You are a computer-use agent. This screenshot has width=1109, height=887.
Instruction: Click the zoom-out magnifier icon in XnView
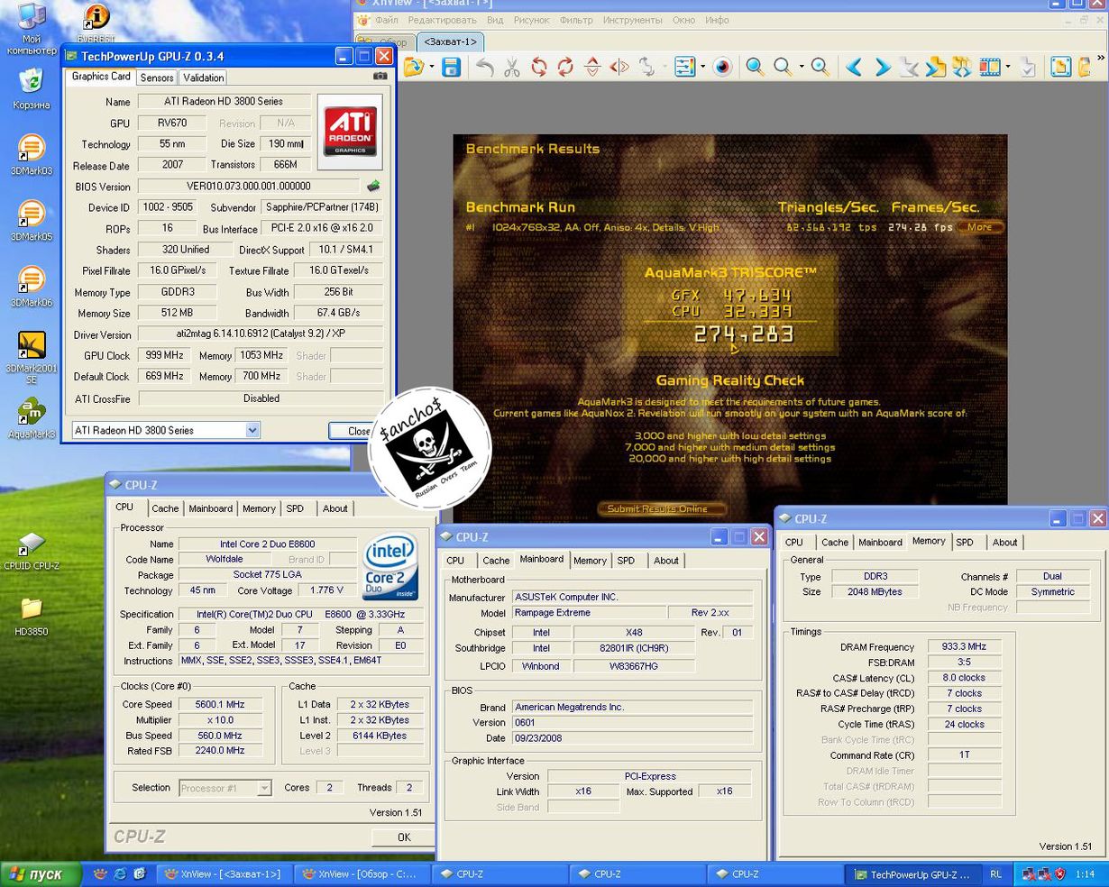[783, 67]
